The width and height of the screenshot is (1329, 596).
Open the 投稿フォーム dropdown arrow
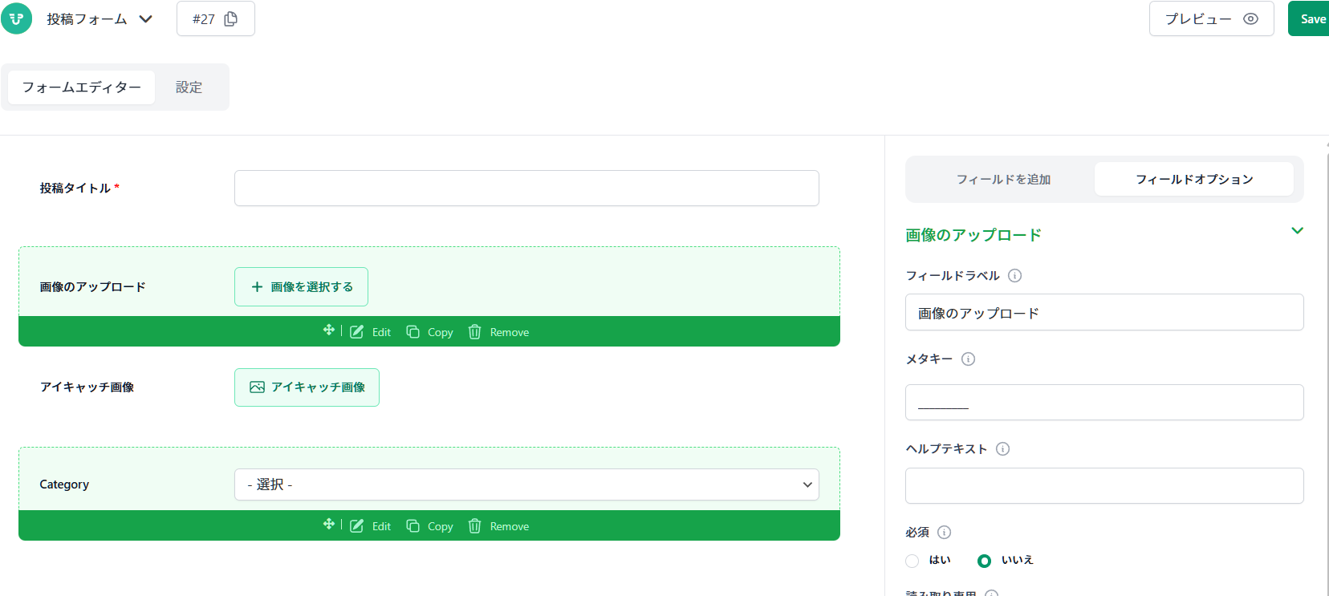(x=145, y=19)
